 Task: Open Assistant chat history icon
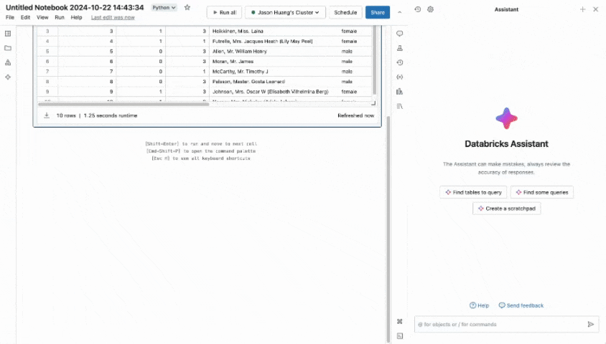tap(418, 9)
